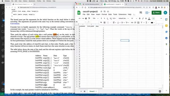Get add-ons with the plus icon
Viewport: 170px width, 96px height.
(x=167, y=54)
